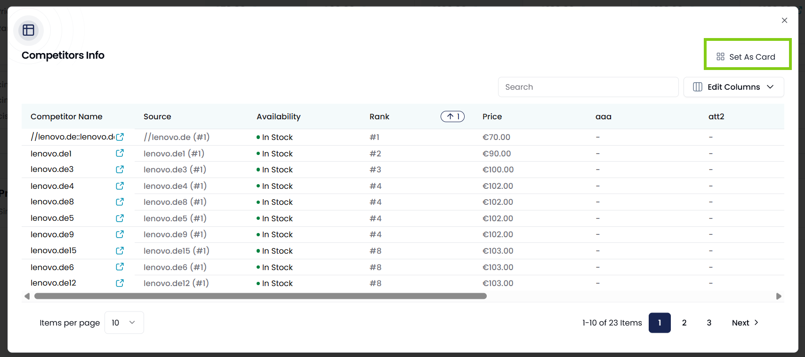The width and height of the screenshot is (805, 357).
Task: Toggle the Rank ascending sort indicator
Action: (x=452, y=116)
